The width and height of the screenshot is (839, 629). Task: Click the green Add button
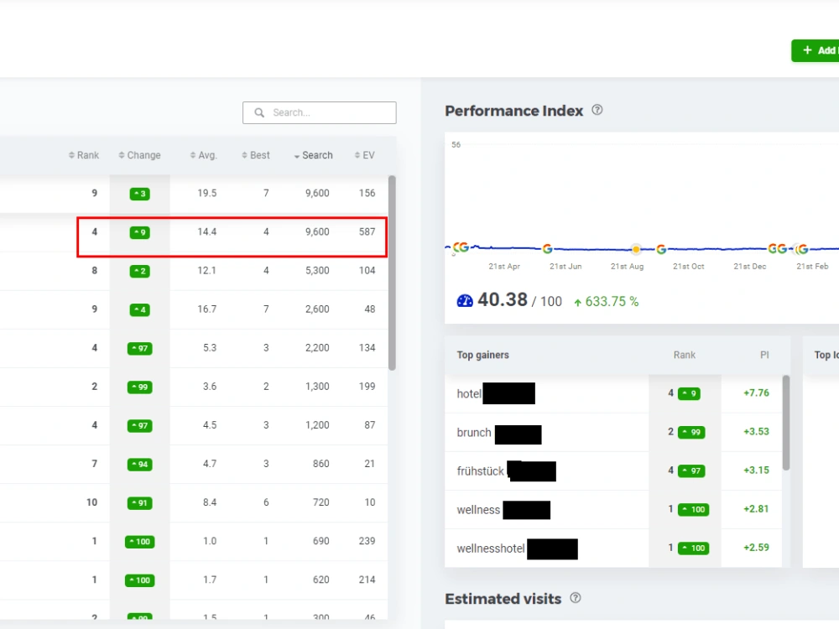coord(816,50)
